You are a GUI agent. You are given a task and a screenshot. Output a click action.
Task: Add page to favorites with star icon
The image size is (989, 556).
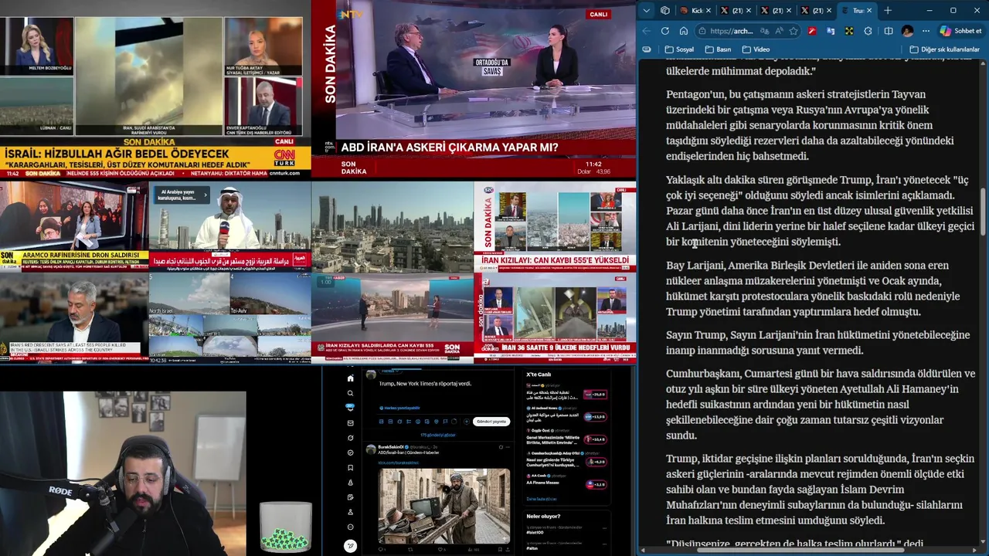tap(794, 31)
